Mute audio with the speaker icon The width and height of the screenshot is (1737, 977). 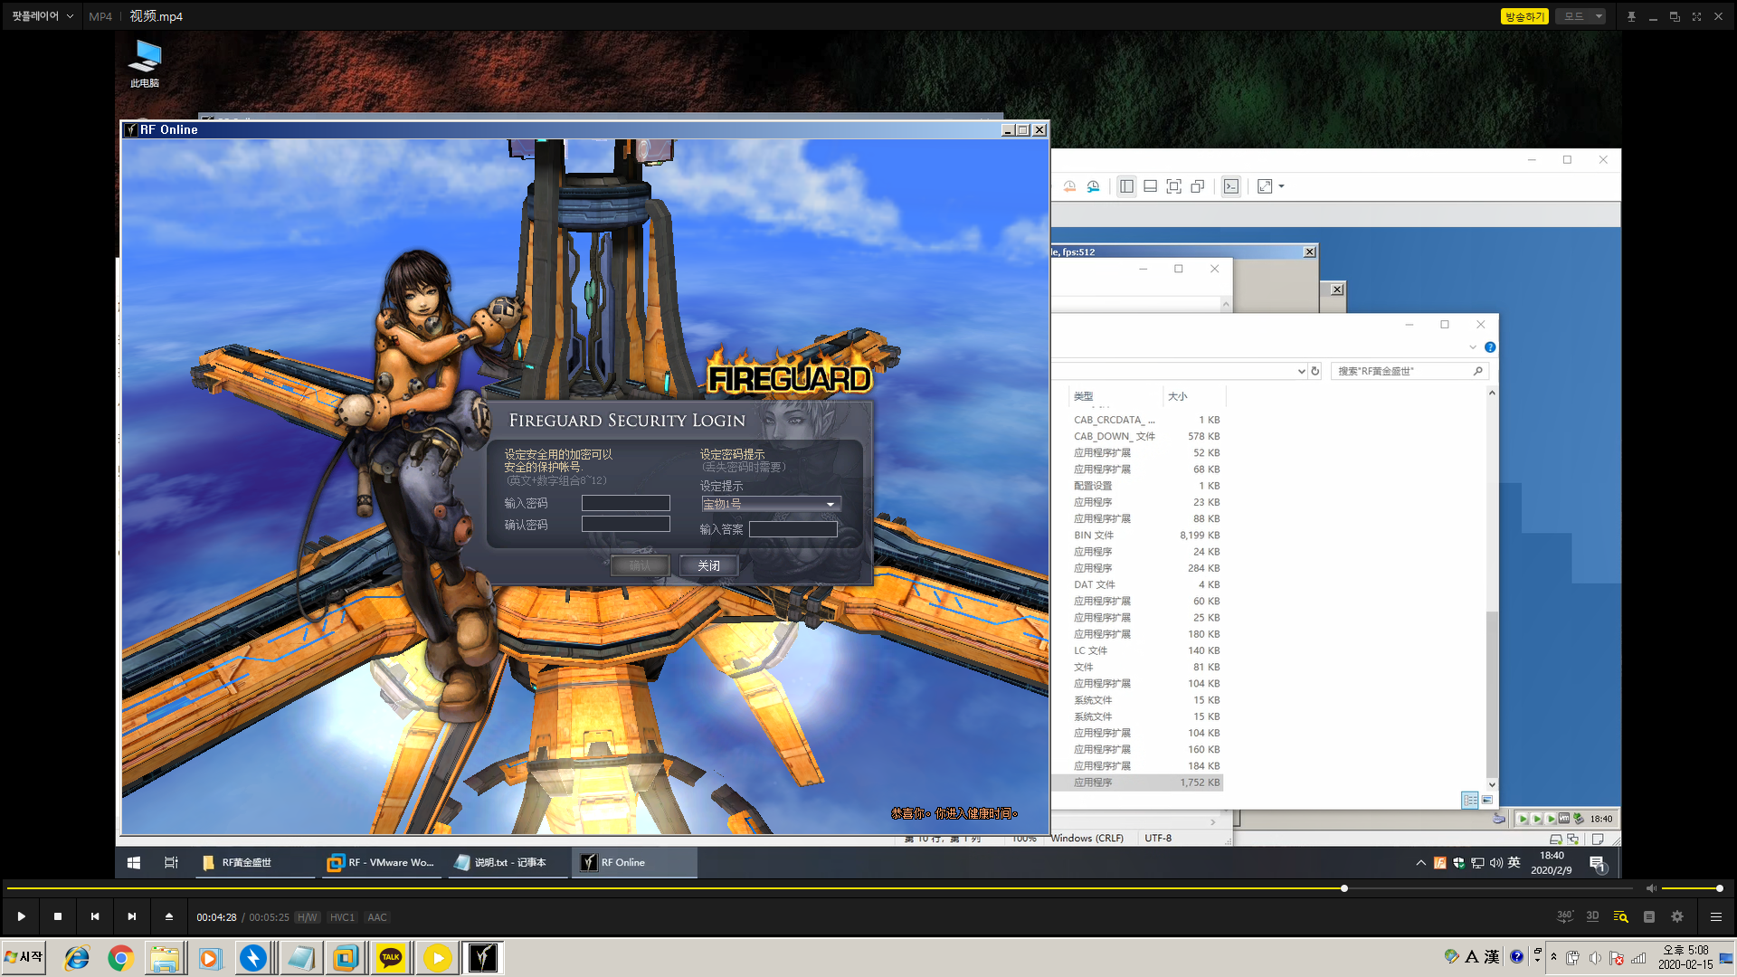point(1651,888)
